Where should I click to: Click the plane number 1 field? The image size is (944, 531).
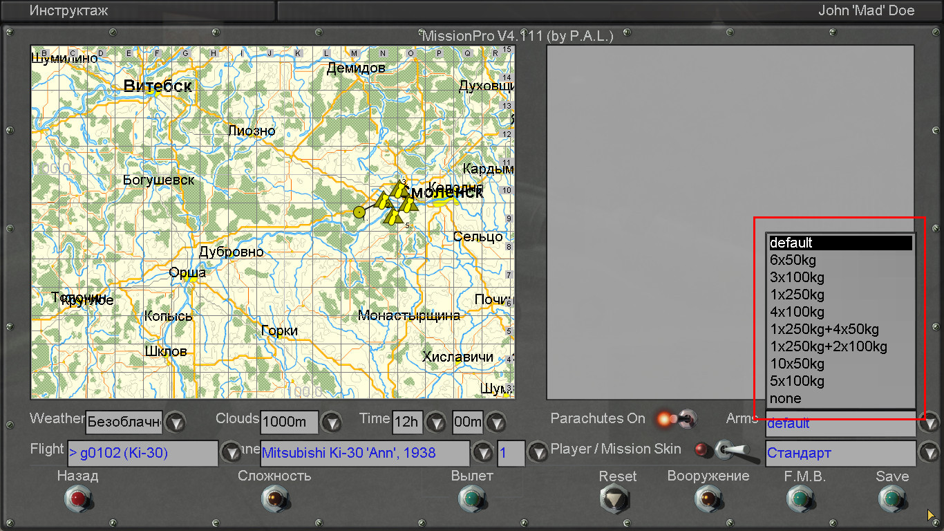coord(511,454)
